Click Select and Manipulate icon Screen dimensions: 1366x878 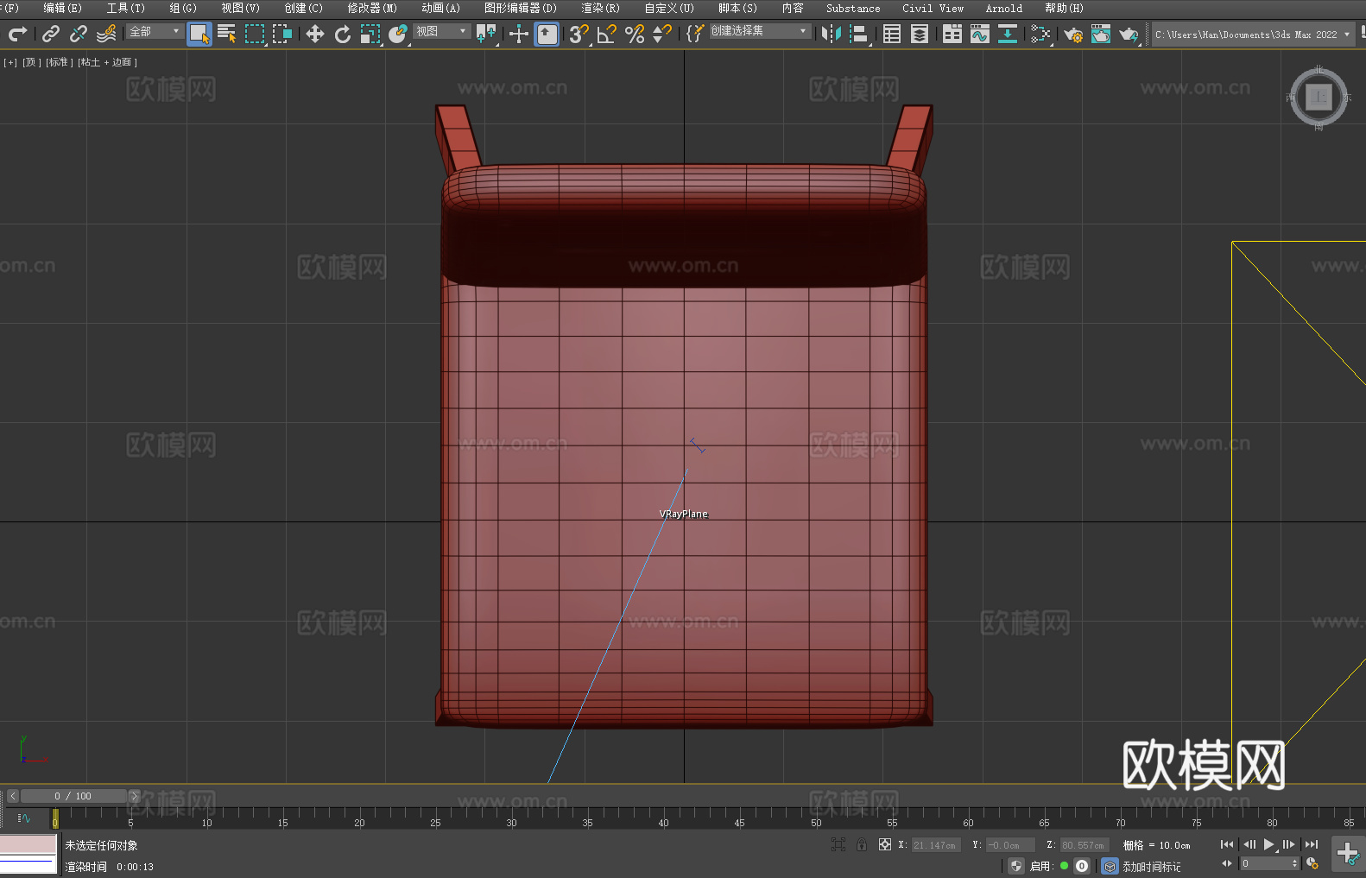pyautogui.click(x=518, y=34)
